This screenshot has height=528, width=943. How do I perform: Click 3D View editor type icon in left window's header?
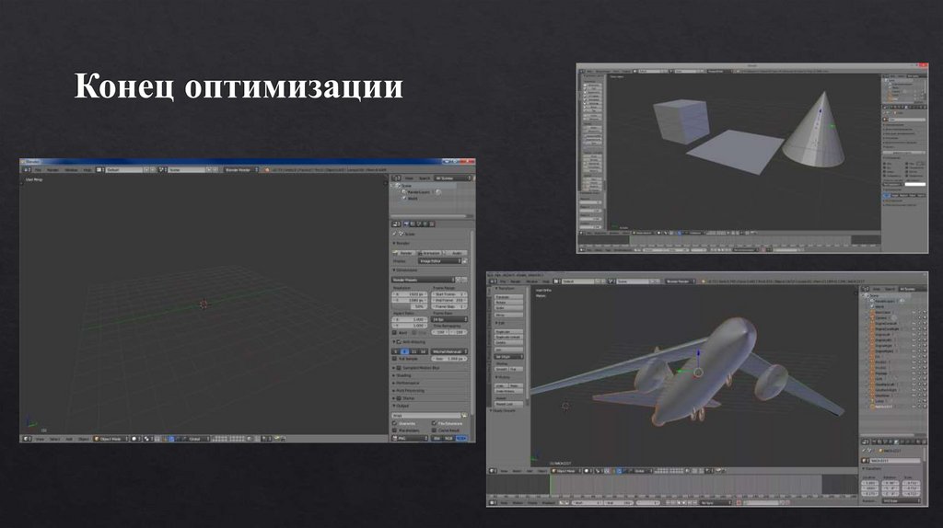coord(28,440)
